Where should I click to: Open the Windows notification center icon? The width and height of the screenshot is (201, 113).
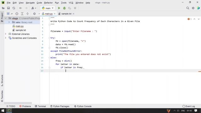pyautogui.click(x=196, y=110)
